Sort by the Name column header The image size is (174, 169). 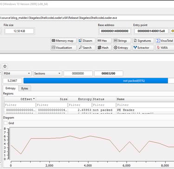(x=145, y=99)
